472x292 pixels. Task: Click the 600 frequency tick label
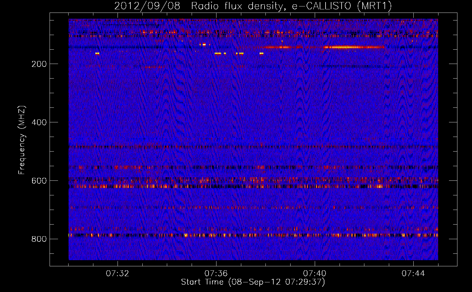pos(39,181)
